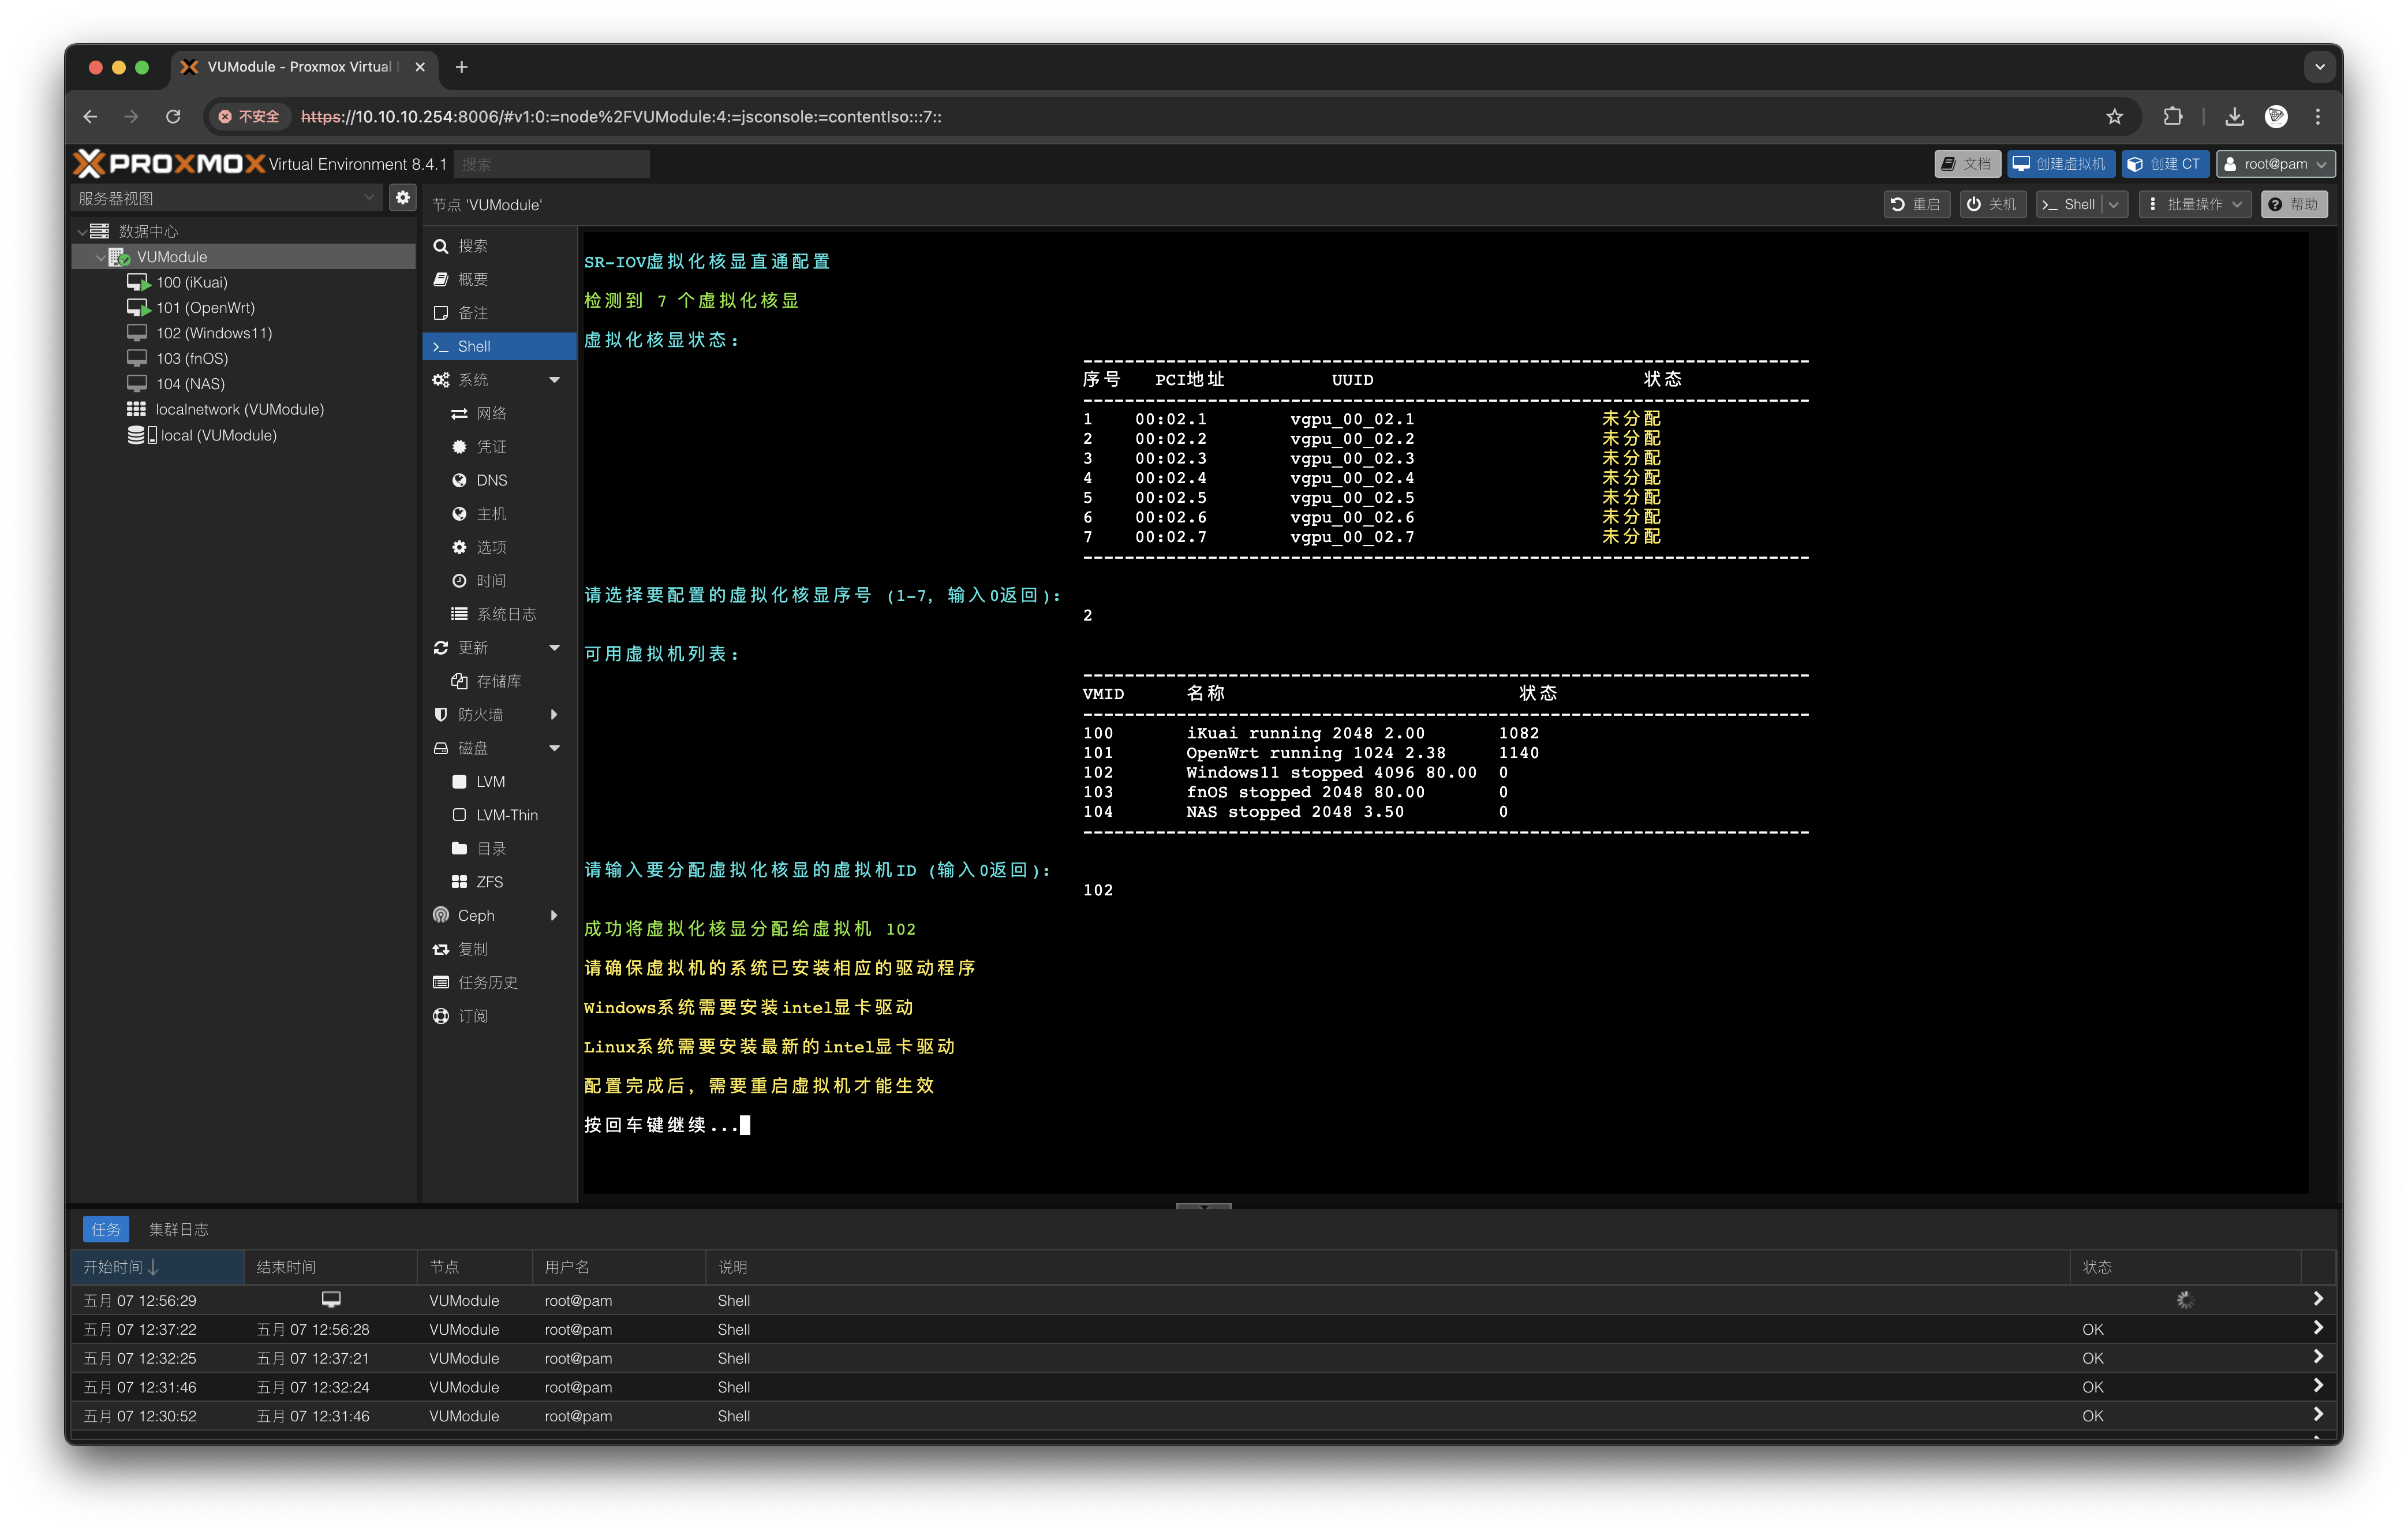This screenshot has width=2408, height=1531.
Task: Switch to the 集群日志 (cluster log) tab
Action: (x=178, y=1229)
